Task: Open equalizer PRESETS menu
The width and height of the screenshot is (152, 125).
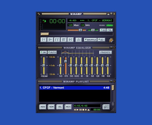Action: pos(106,52)
